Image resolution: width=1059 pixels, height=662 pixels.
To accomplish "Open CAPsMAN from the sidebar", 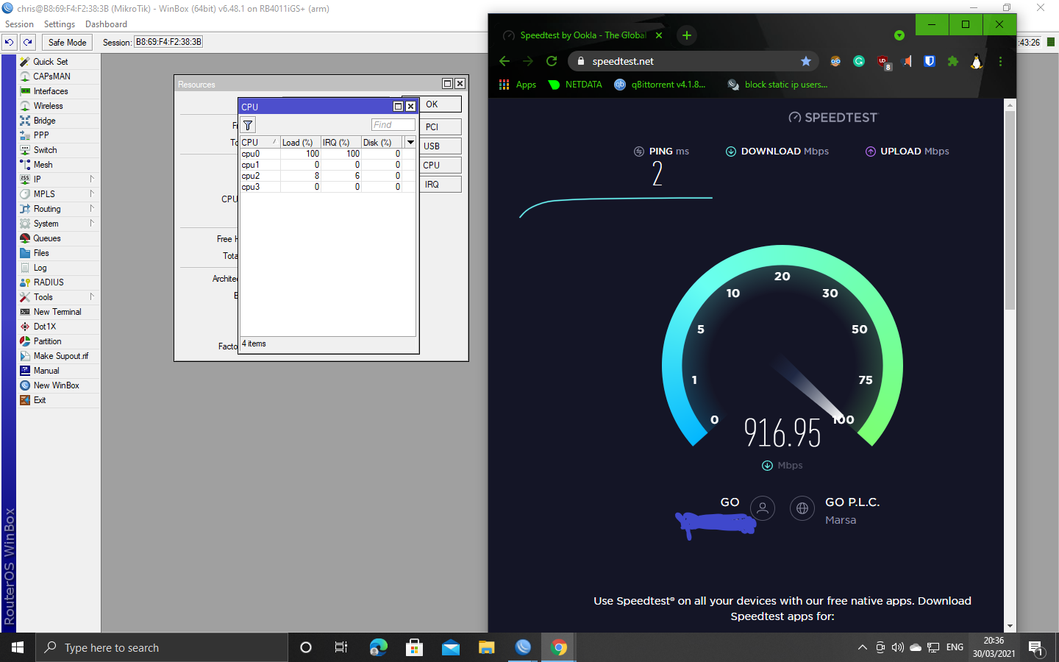I will [x=59, y=76].
